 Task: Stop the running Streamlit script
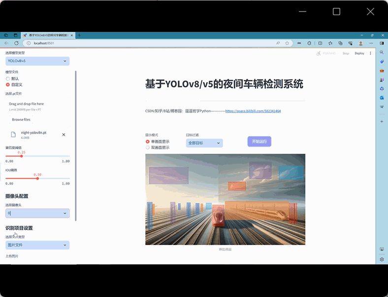pos(346,54)
